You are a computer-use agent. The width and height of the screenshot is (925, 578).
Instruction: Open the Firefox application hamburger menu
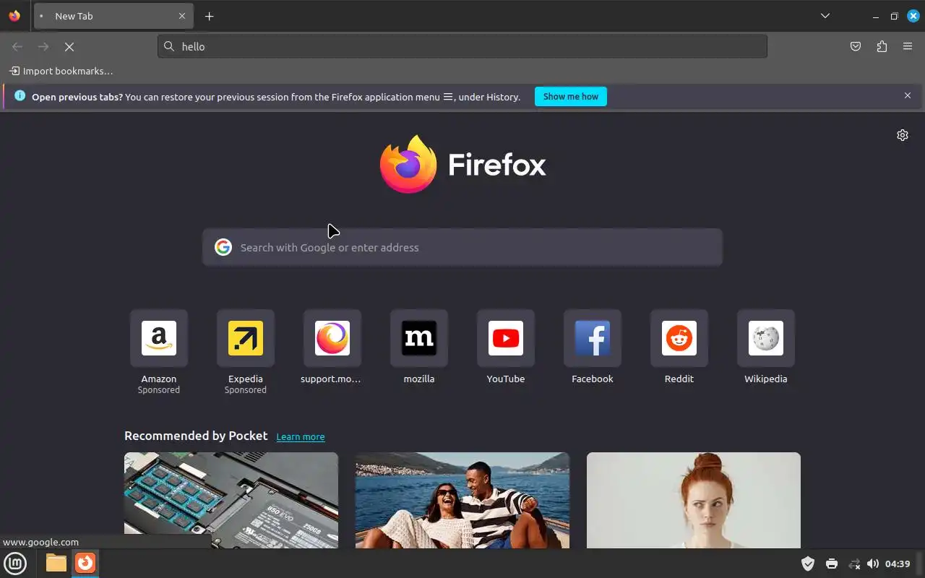[908, 46]
